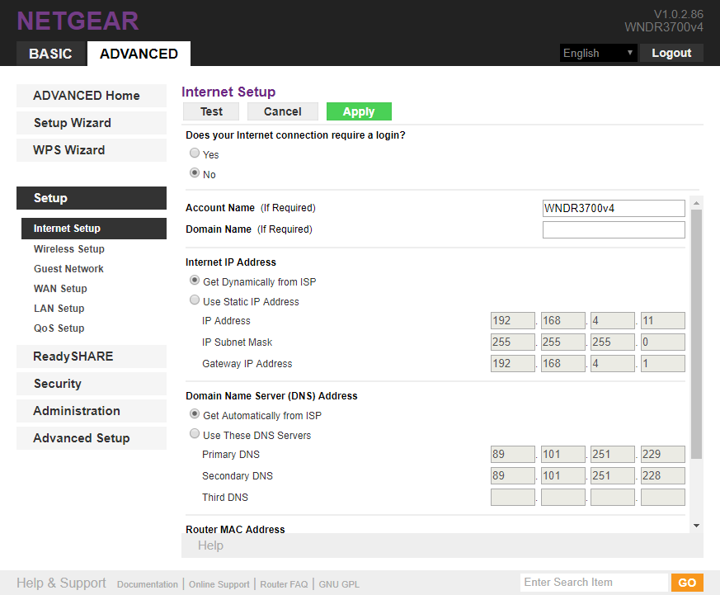Open QoS Setup page
The width and height of the screenshot is (720, 595).
pyautogui.click(x=59, y=328)
